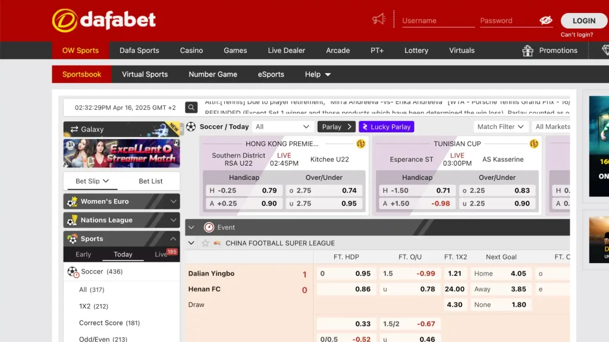Screen dimensions: 609x342
Task: Click the Nations League trophy icon
Action: coord(72,220)
